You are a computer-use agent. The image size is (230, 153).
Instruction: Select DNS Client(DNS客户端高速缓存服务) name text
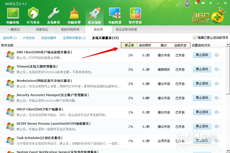(44, 52)
